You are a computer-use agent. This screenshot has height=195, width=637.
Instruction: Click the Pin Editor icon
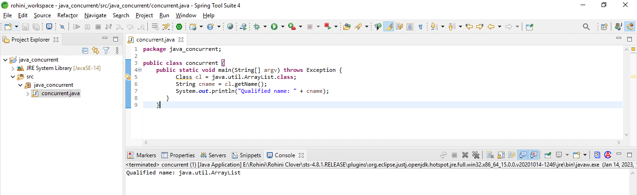point(529,27)
